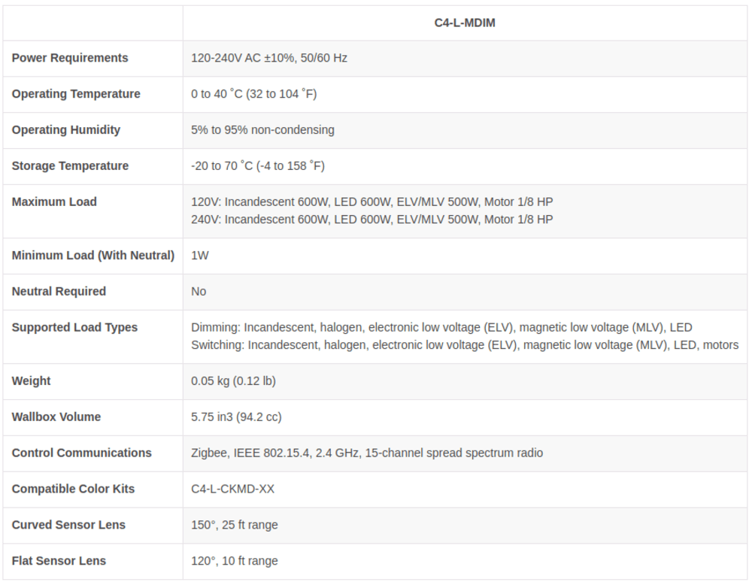This screenshot has width=752, height=585.
Task: Click the 5% to 95% non-condensing value
Action: click(x=262, y=130)
